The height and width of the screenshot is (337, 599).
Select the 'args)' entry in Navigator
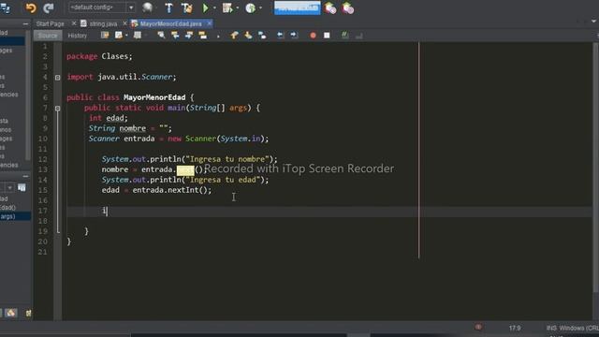(x=7, y=216)
